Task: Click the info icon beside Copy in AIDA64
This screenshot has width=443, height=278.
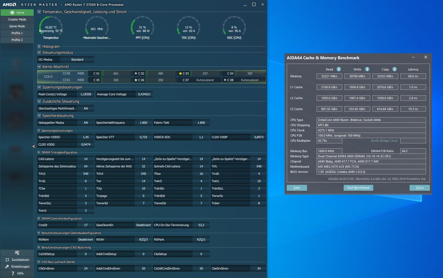Action: coord(395,69)
